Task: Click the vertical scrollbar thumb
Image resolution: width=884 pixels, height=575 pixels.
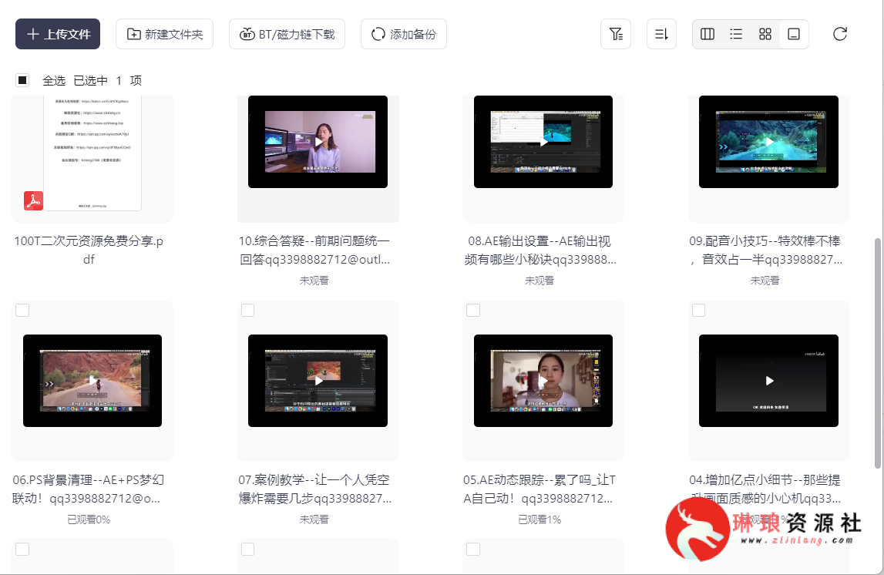Action: 877,354
